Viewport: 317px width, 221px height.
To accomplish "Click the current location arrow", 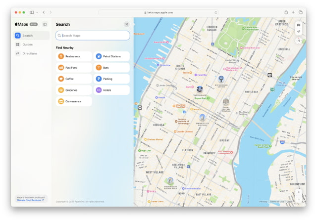I will 298,32.
